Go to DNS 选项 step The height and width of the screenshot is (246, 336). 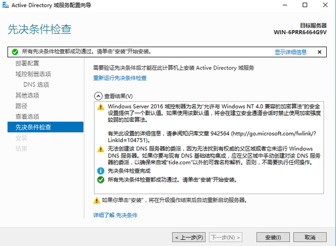point(36,84)
